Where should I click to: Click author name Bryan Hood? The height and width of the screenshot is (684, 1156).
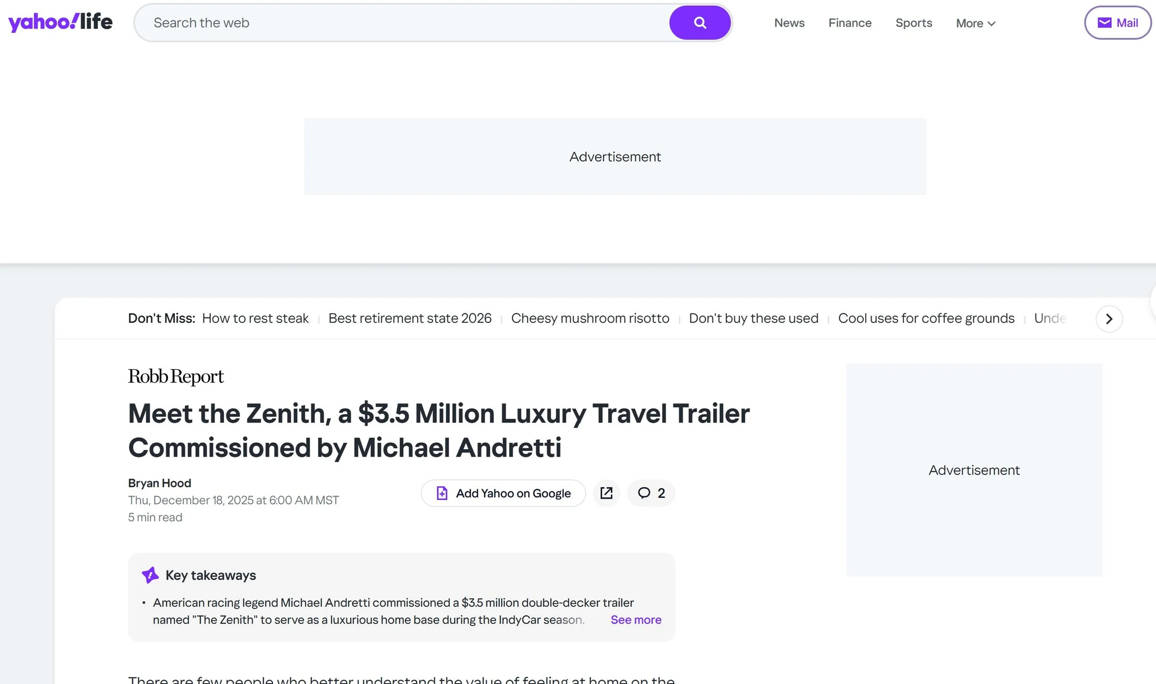[160, 483]
